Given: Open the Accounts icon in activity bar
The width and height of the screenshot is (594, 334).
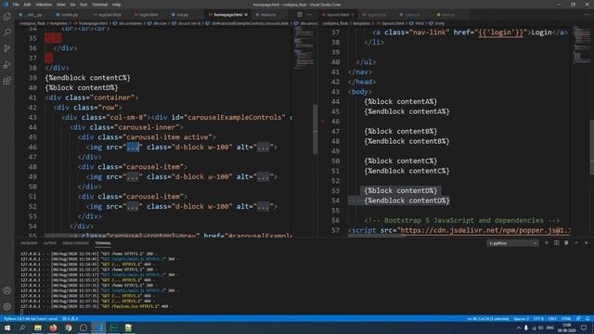Looking at the screenshot, I should (7, 290).
